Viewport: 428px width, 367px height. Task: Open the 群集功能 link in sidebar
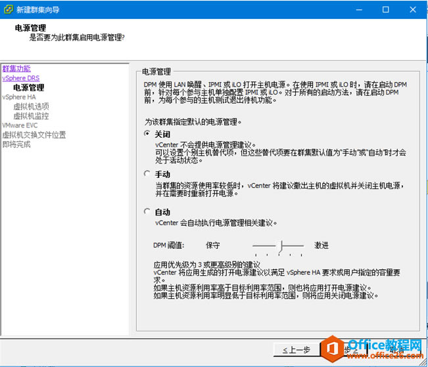[x=16, y=68]
